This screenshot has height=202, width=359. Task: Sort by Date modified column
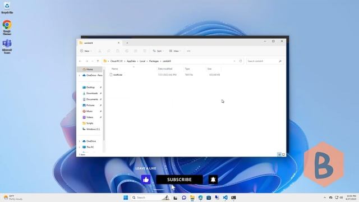coord(165,68)
